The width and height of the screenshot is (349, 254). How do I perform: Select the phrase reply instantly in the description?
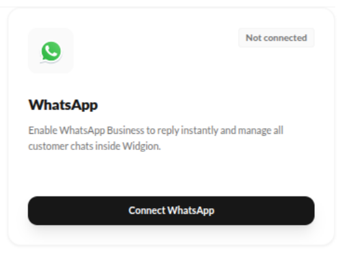tap(187, 130)
